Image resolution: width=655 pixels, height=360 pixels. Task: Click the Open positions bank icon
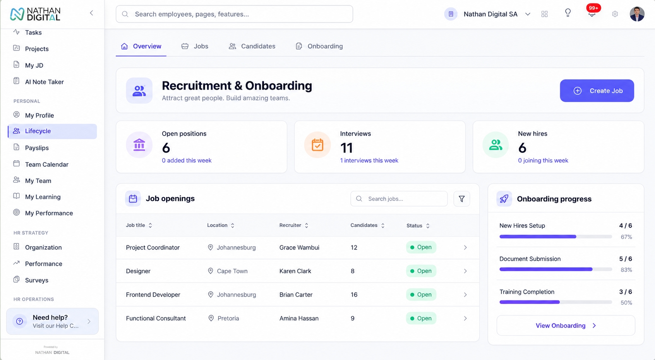[139, 145]
